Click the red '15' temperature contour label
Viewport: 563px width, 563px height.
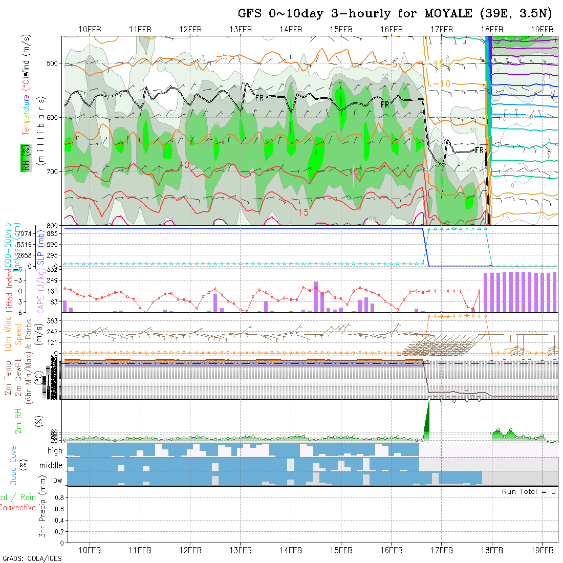pyautogui.click(x=304, y=212)
